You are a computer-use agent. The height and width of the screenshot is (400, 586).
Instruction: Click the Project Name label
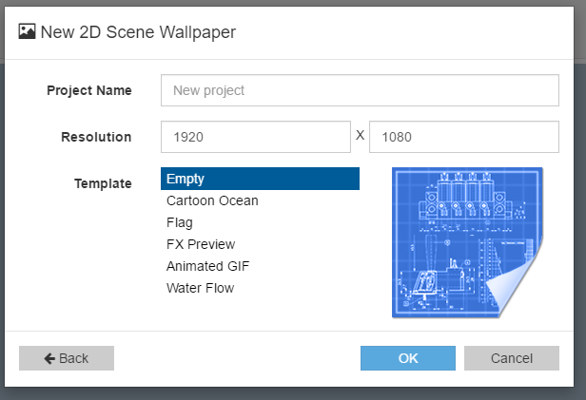pos(89,90)
